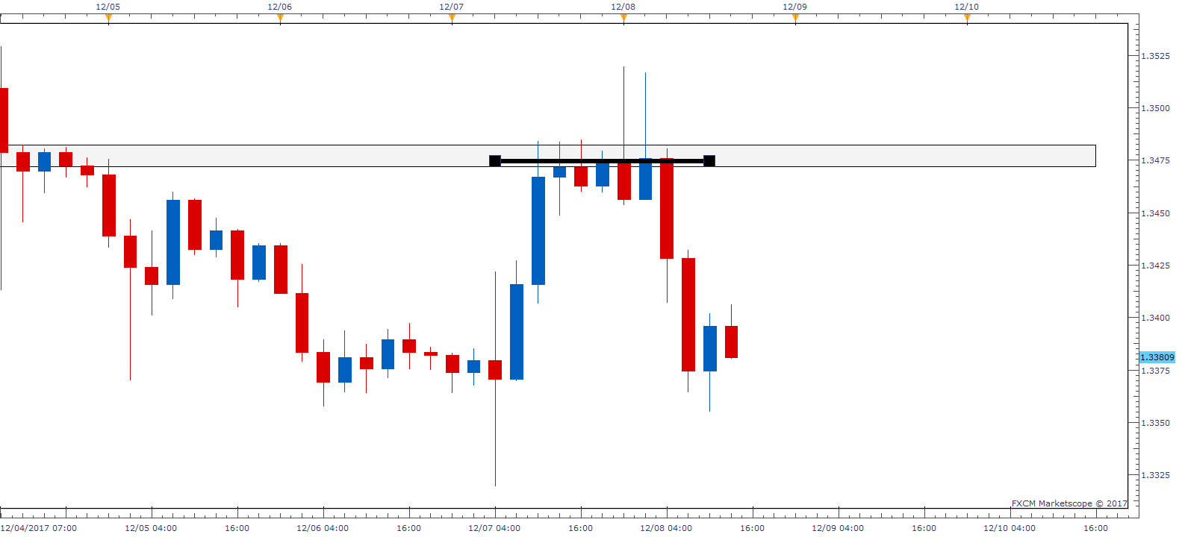The height and width of the screenshot is (537, 1182).
Task: Click the 12/09 04:00 time label
Action: click(x=838, y=528)
